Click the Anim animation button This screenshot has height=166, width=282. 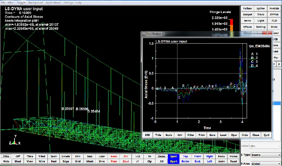click(222, 161)
